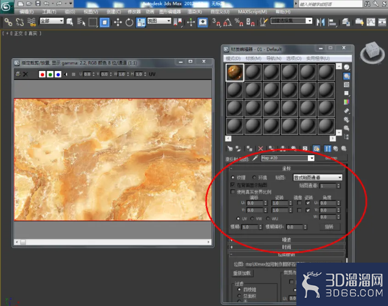This screenshot has height=306, width=388.
Task: Click Go to Parent icon
Action: tap(335, 148)
